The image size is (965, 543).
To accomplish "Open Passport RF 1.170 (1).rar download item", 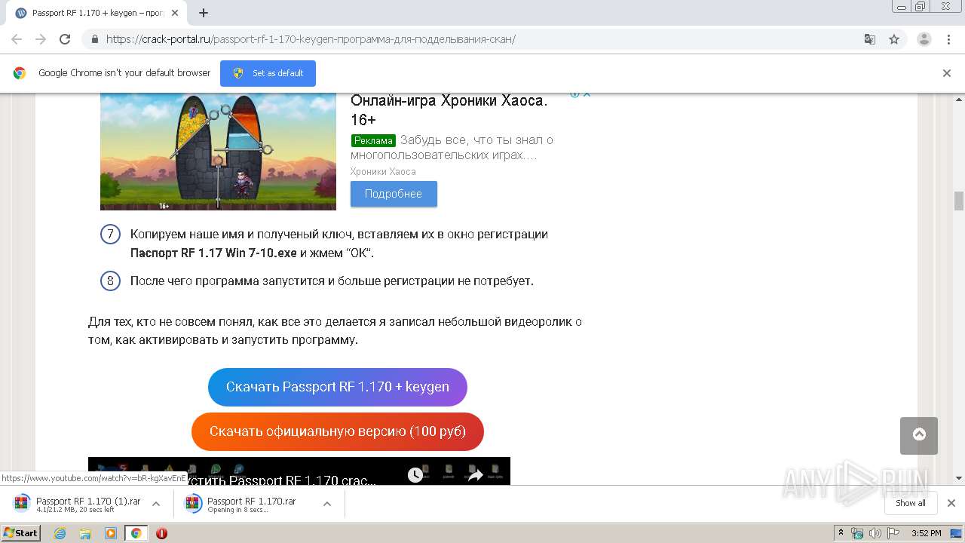I will coord(78,504).
